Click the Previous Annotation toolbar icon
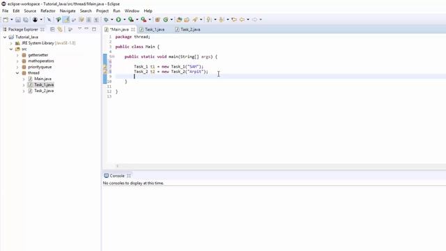 [x=222, y=20]
